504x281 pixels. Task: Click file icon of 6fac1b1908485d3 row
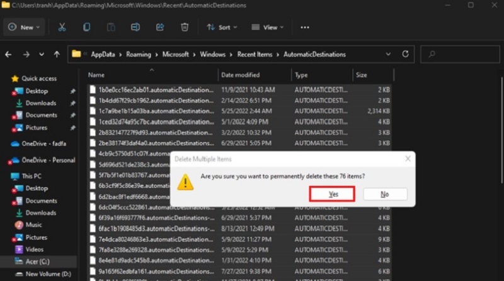(93, 229)
